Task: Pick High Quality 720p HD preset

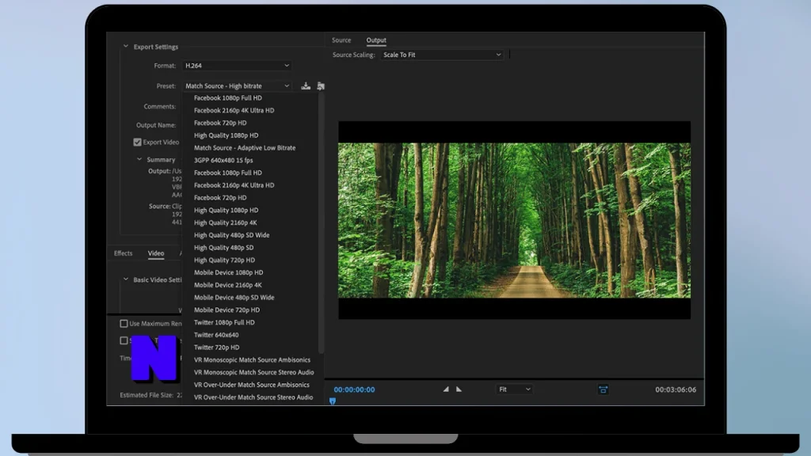Action: pyautogui.click(x=224, y=260)
